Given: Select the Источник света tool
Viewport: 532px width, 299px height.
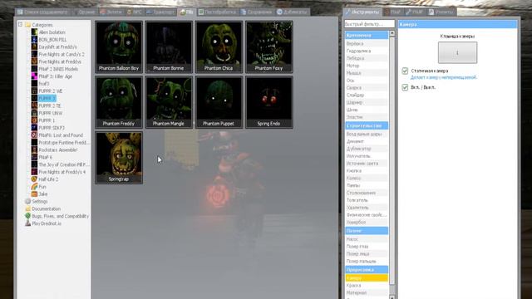Looking at the screenshot, I should click(x=367, y=163).
